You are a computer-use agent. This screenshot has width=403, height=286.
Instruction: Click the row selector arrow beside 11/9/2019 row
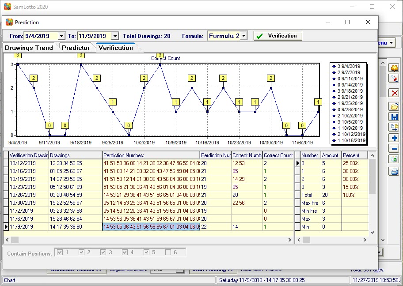[x=6, y=227]
